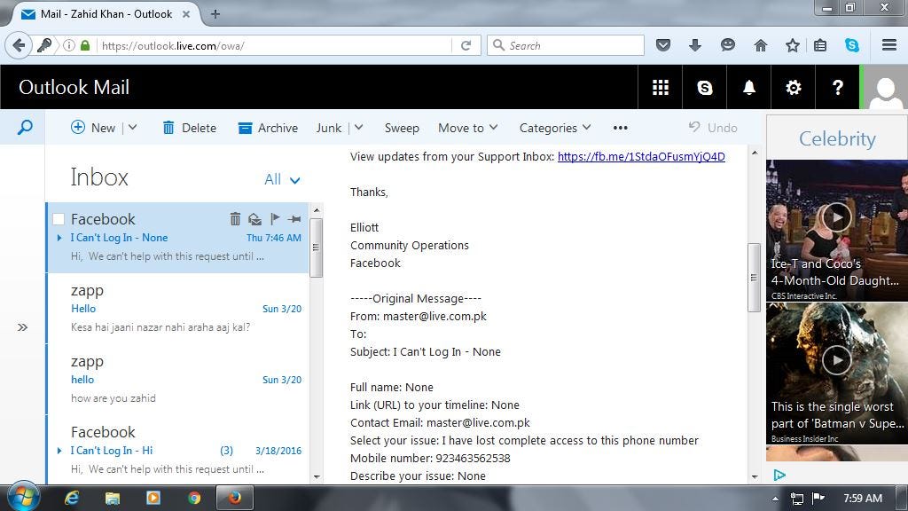
Task: Open the New dropdown arrow
Action: (133, 127)
